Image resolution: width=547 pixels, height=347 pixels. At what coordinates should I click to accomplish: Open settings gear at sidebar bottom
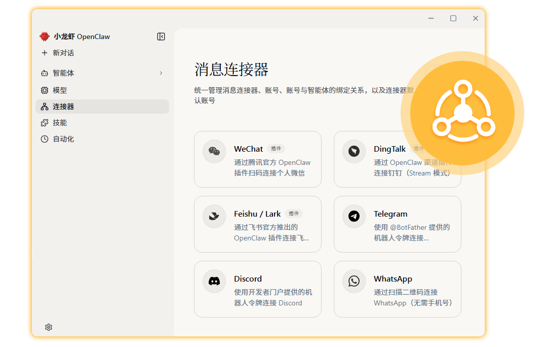coord(49,327)
